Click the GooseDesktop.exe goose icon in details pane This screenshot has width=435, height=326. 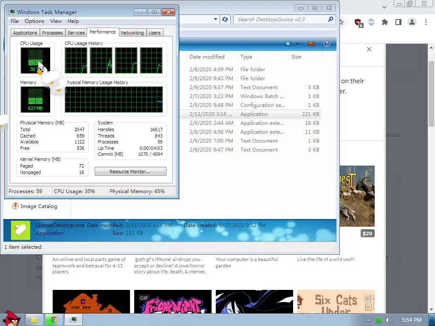pyautogui.click(x=20, y=230)
